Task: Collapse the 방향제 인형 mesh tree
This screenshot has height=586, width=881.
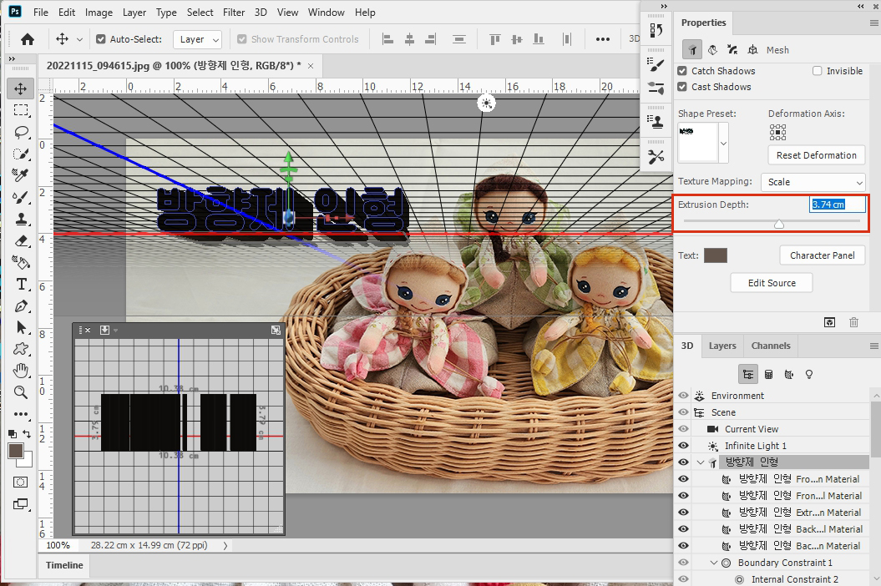Action: tap(700, 462)
